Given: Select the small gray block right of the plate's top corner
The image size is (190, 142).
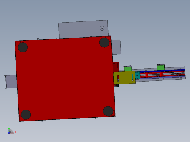Looking at the screenshot, I should click(x=116, y=47).
